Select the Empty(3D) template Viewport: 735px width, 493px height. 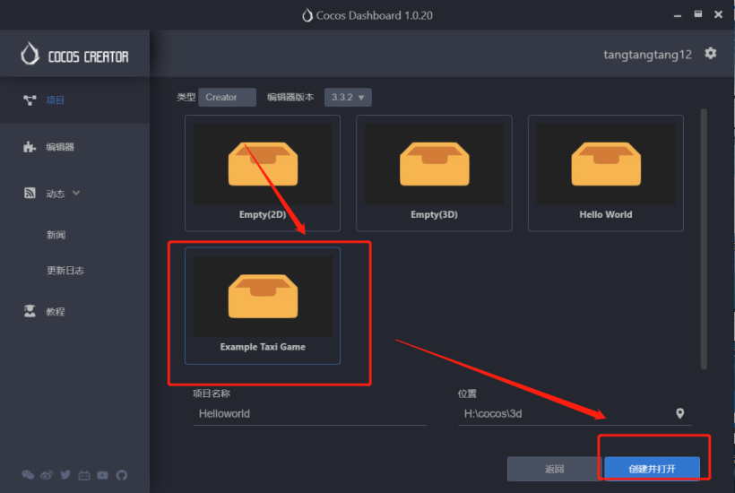click(434, 173)
